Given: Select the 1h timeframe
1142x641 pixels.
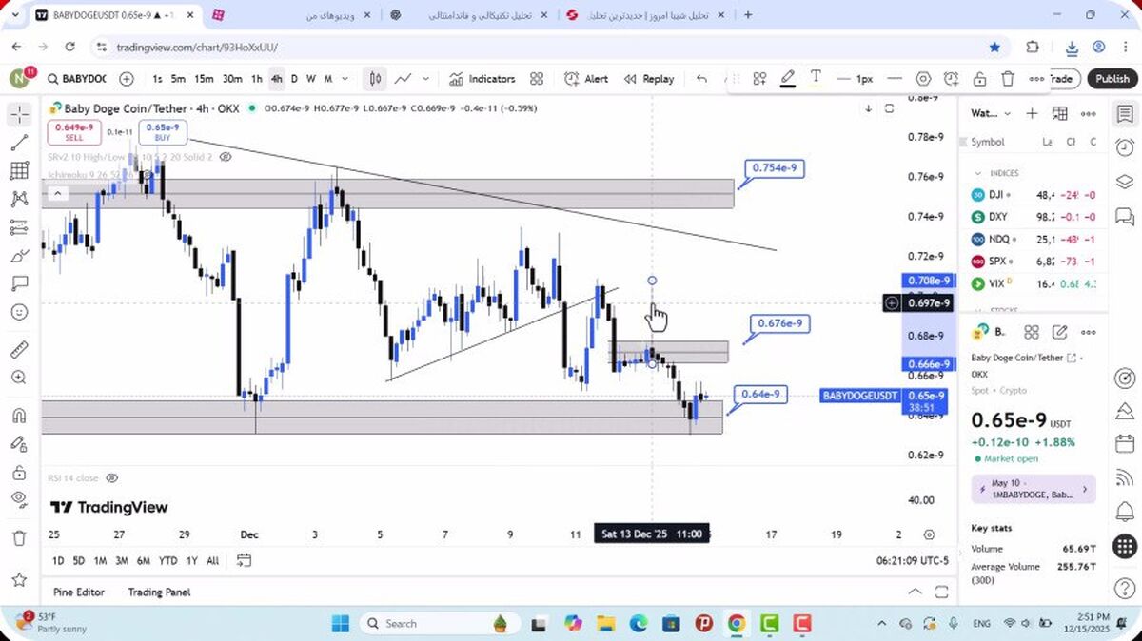Looking at the screenshot, I should (x=257, y=79).
